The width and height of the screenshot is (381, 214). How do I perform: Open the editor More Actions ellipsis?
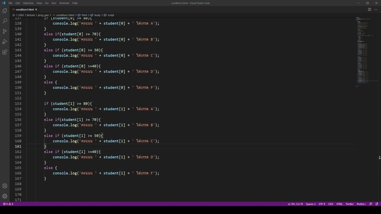[376, 10]
